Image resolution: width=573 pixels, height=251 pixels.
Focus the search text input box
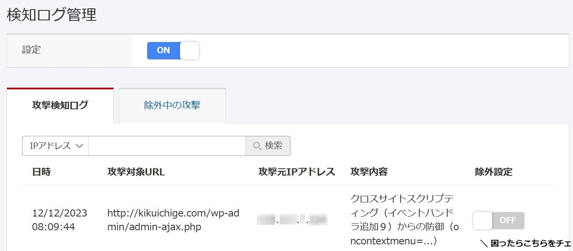167,146
